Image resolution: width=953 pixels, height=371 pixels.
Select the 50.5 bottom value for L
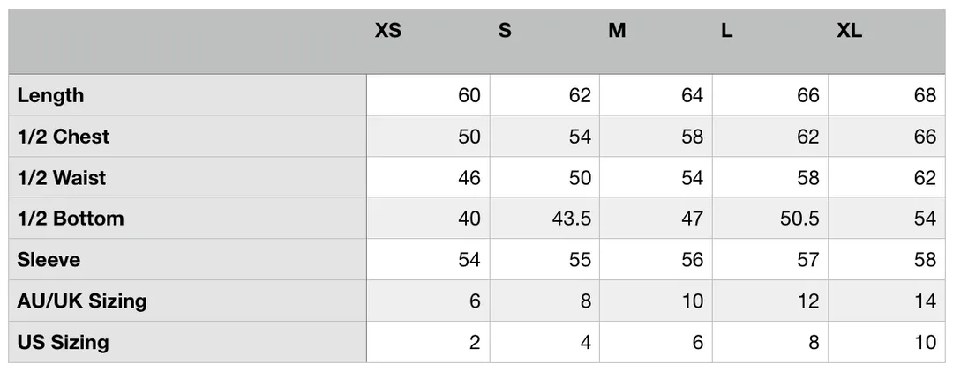(799, 219)
